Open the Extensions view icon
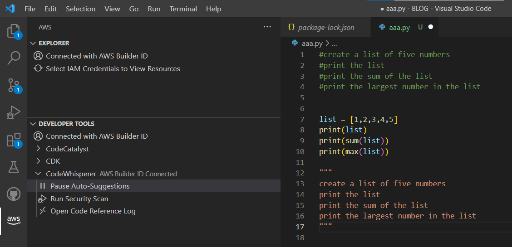The width and height of the screenshot is (512, 247). click(x=14, y=140)
